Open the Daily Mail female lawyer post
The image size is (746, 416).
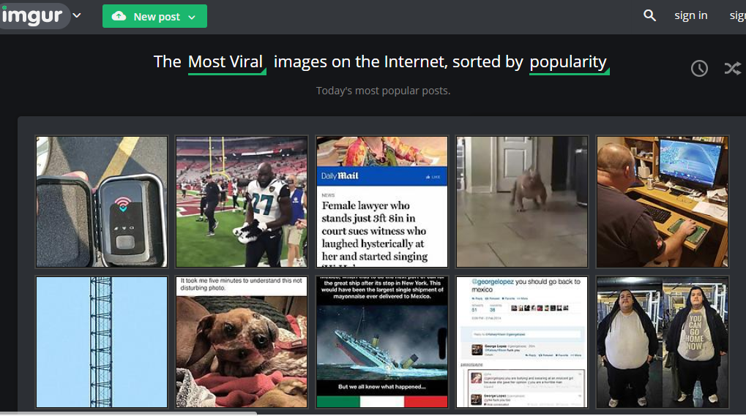point(382,202)
